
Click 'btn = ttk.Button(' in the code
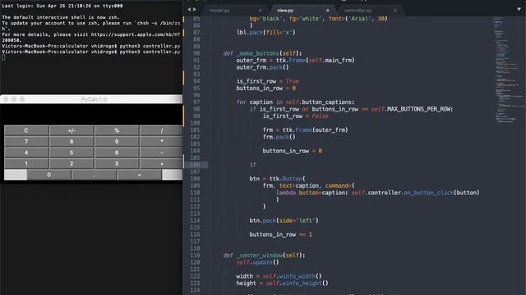[278, 179]
